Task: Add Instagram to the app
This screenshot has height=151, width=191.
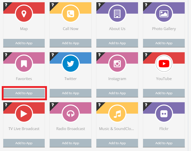Action: [117, 93]
